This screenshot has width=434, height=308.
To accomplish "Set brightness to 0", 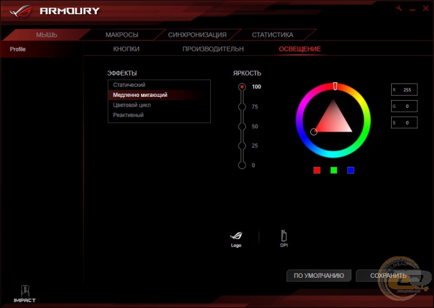I will 242,166.
